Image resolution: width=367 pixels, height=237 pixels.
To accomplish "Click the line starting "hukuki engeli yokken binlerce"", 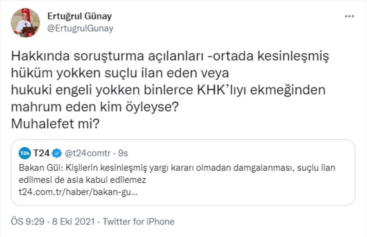I will [168, 90].
